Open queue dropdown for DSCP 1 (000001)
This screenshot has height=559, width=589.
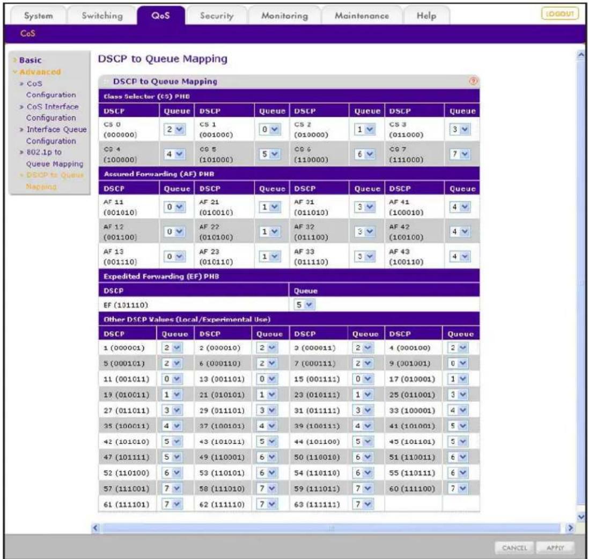coord(172,348)
